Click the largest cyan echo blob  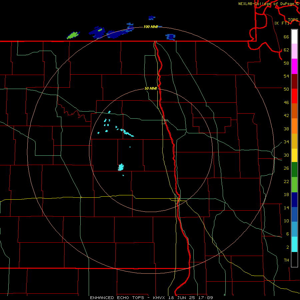[x=121, y=167]
